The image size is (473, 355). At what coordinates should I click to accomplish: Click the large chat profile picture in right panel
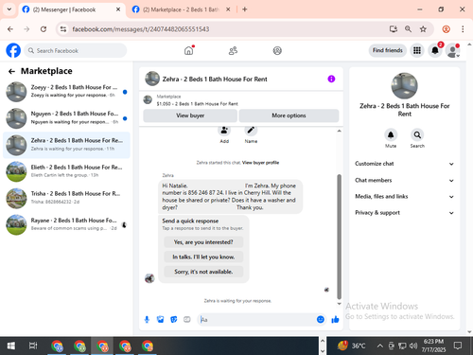[404, 86]
